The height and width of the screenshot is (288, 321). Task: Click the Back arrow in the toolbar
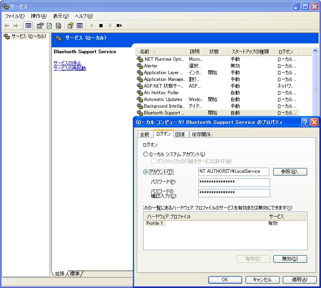pyautogui.click(x=7, y=26)
